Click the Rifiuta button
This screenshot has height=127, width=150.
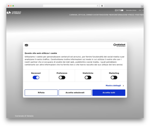(41, 92)
